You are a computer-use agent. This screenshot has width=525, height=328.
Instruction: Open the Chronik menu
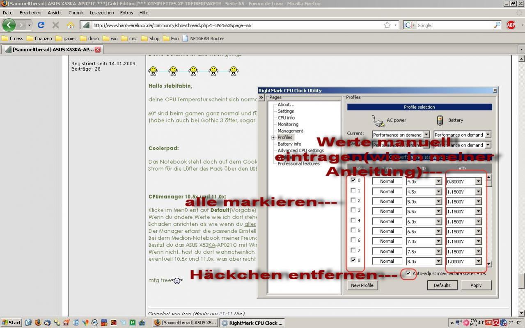pos(76,13)
